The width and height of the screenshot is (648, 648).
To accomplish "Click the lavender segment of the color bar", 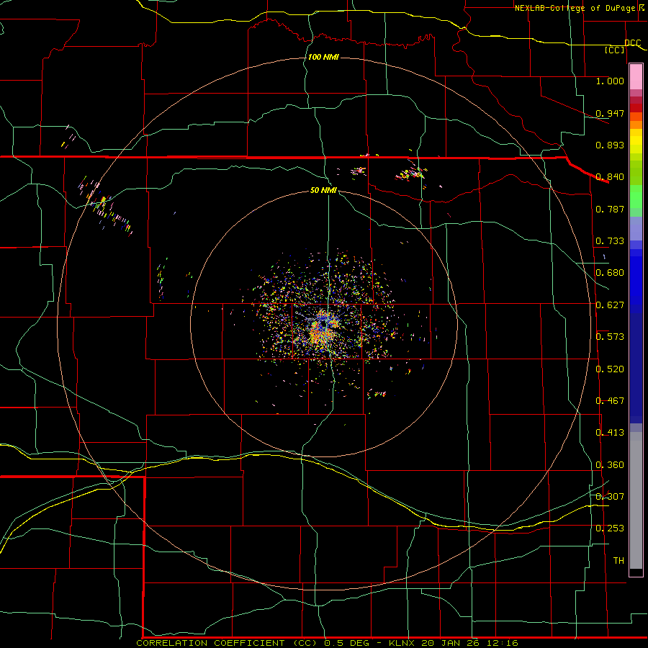I will (x=636, y=229).
